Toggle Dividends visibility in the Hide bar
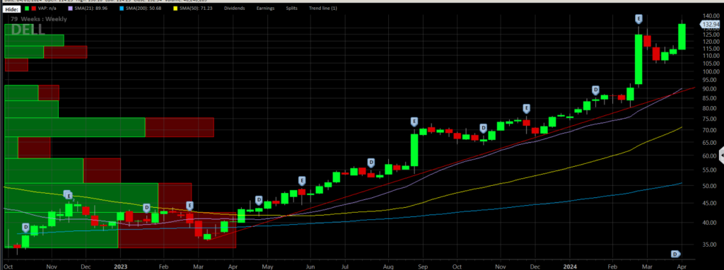The image size is (724, 270). pyautogui.click(x=234, y=8)
